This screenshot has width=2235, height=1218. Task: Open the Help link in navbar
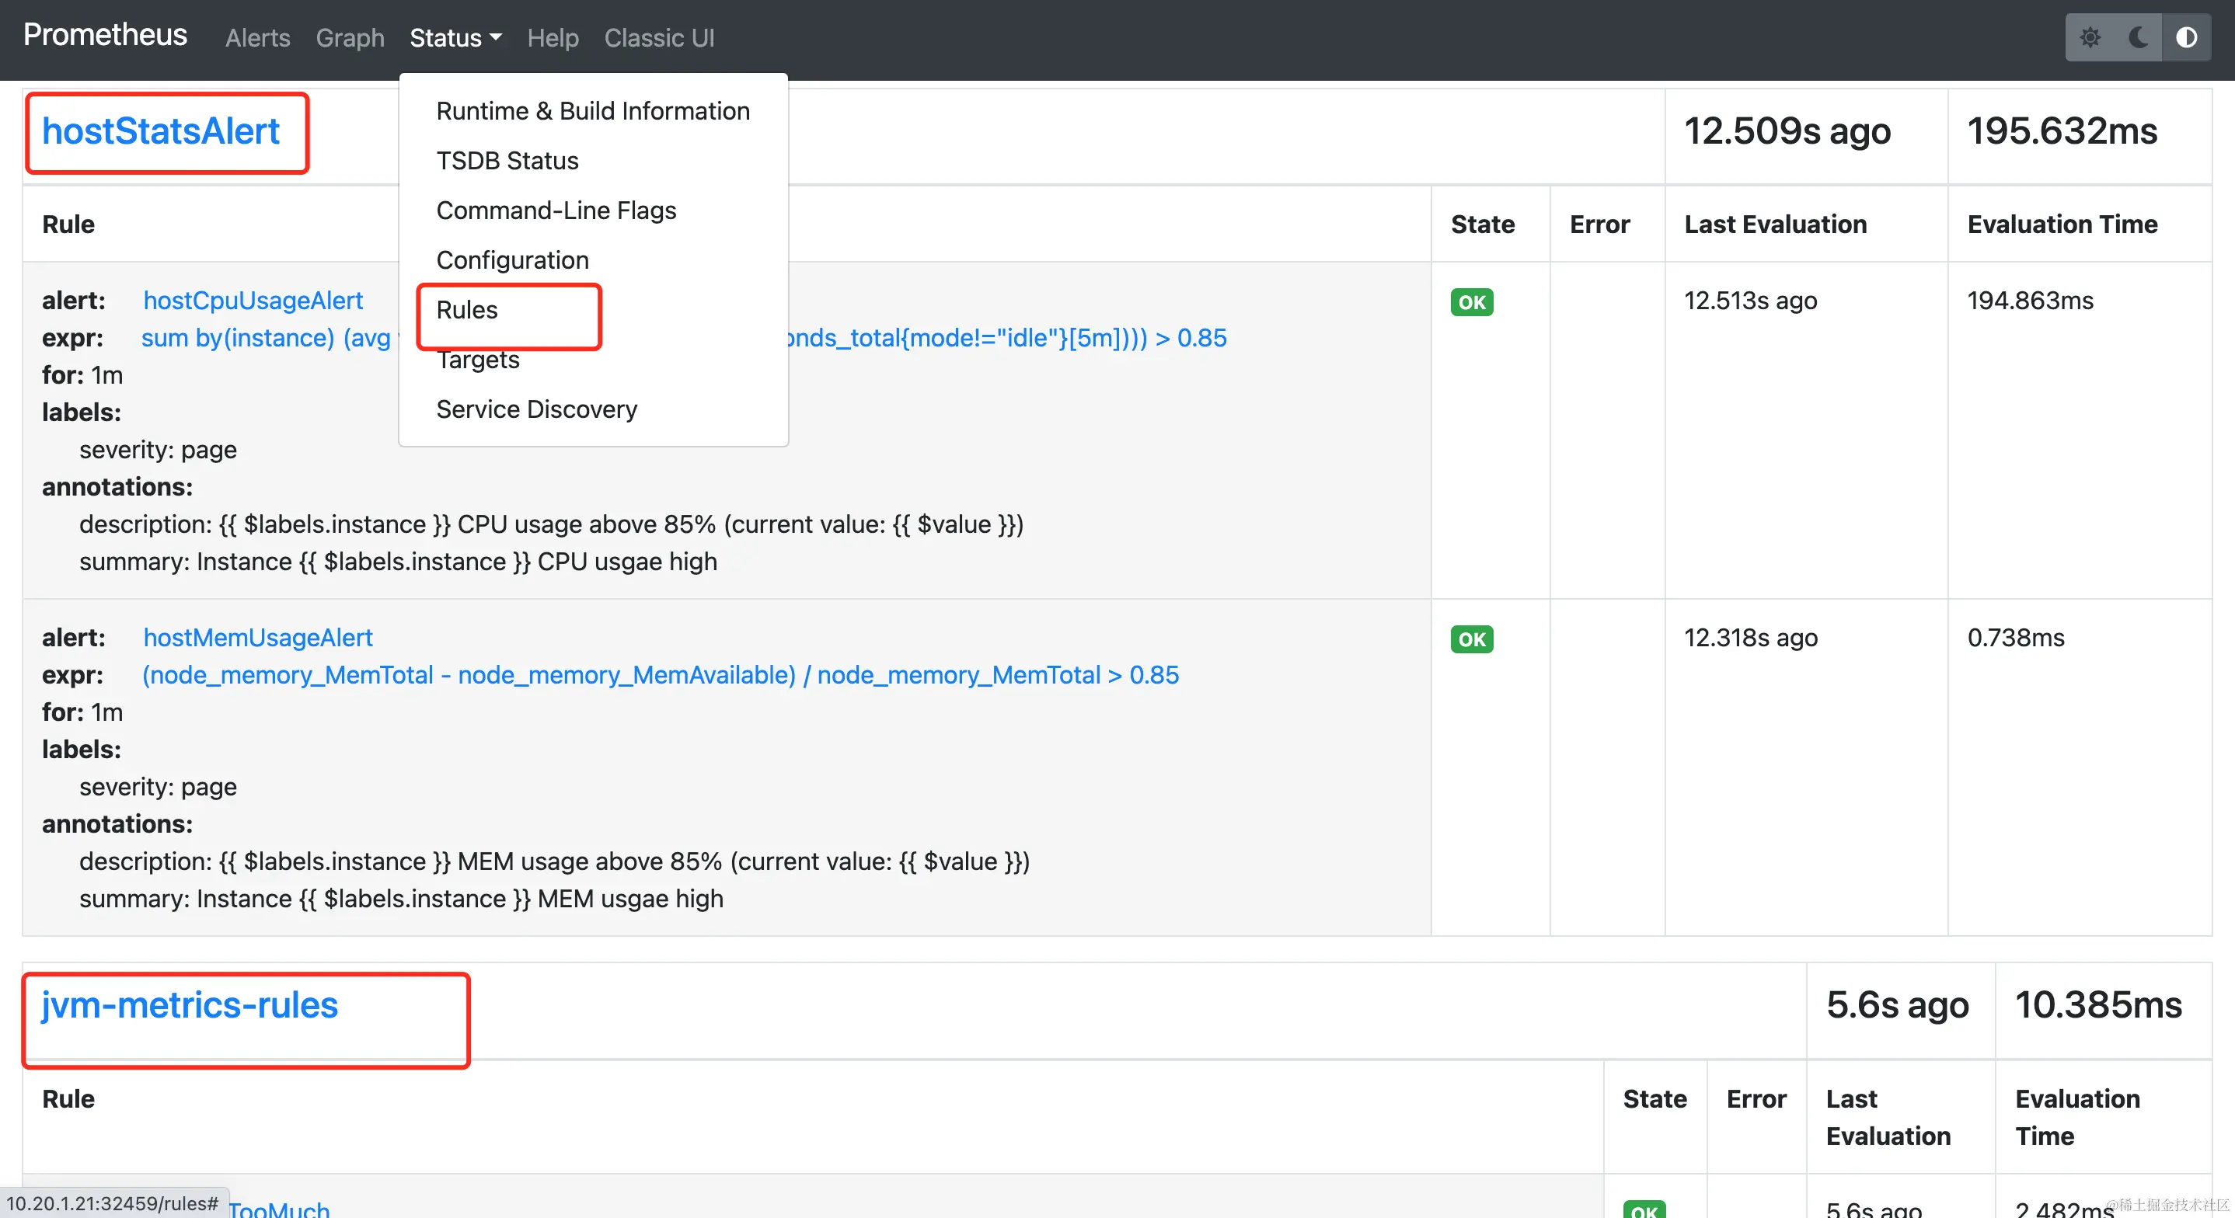pyautogui.click(x=553, y=38)
